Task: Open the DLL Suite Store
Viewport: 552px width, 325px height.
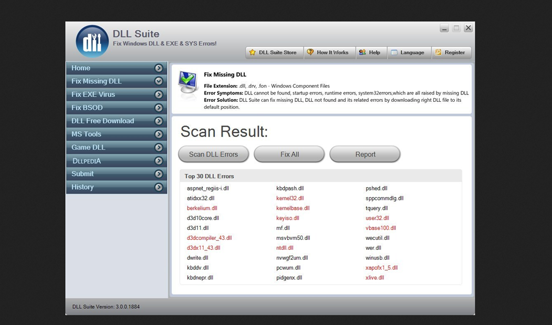Action: [x=274, y=53]
